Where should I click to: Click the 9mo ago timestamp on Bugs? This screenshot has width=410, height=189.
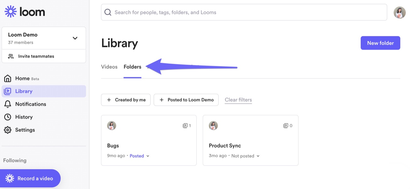(116, 156)
